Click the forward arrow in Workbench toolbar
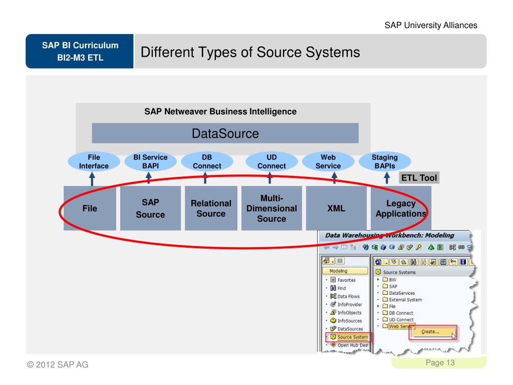513x385 pixels. pyautogui.click(x=336, y=247)
